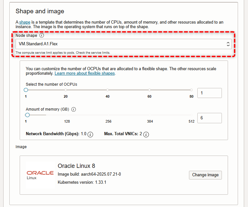Image resolution: width=248 pixels, height=207 pixels.
Task: Set OCPU slider to the 20 mark
Action: click(66, 90)
